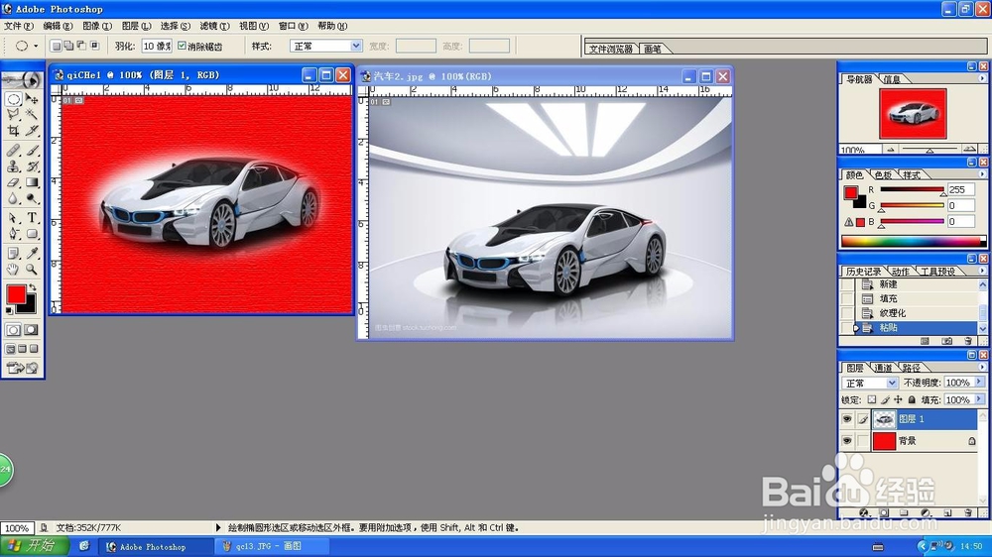Reset default foreground/background colors
This screenshot has height=557, width=992.
9,310
